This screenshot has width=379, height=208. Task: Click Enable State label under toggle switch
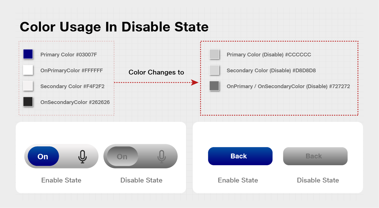click(61, 180)
